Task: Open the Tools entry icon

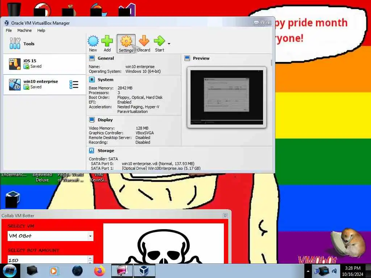Action: pyautogui.click(x=15, y=43)
